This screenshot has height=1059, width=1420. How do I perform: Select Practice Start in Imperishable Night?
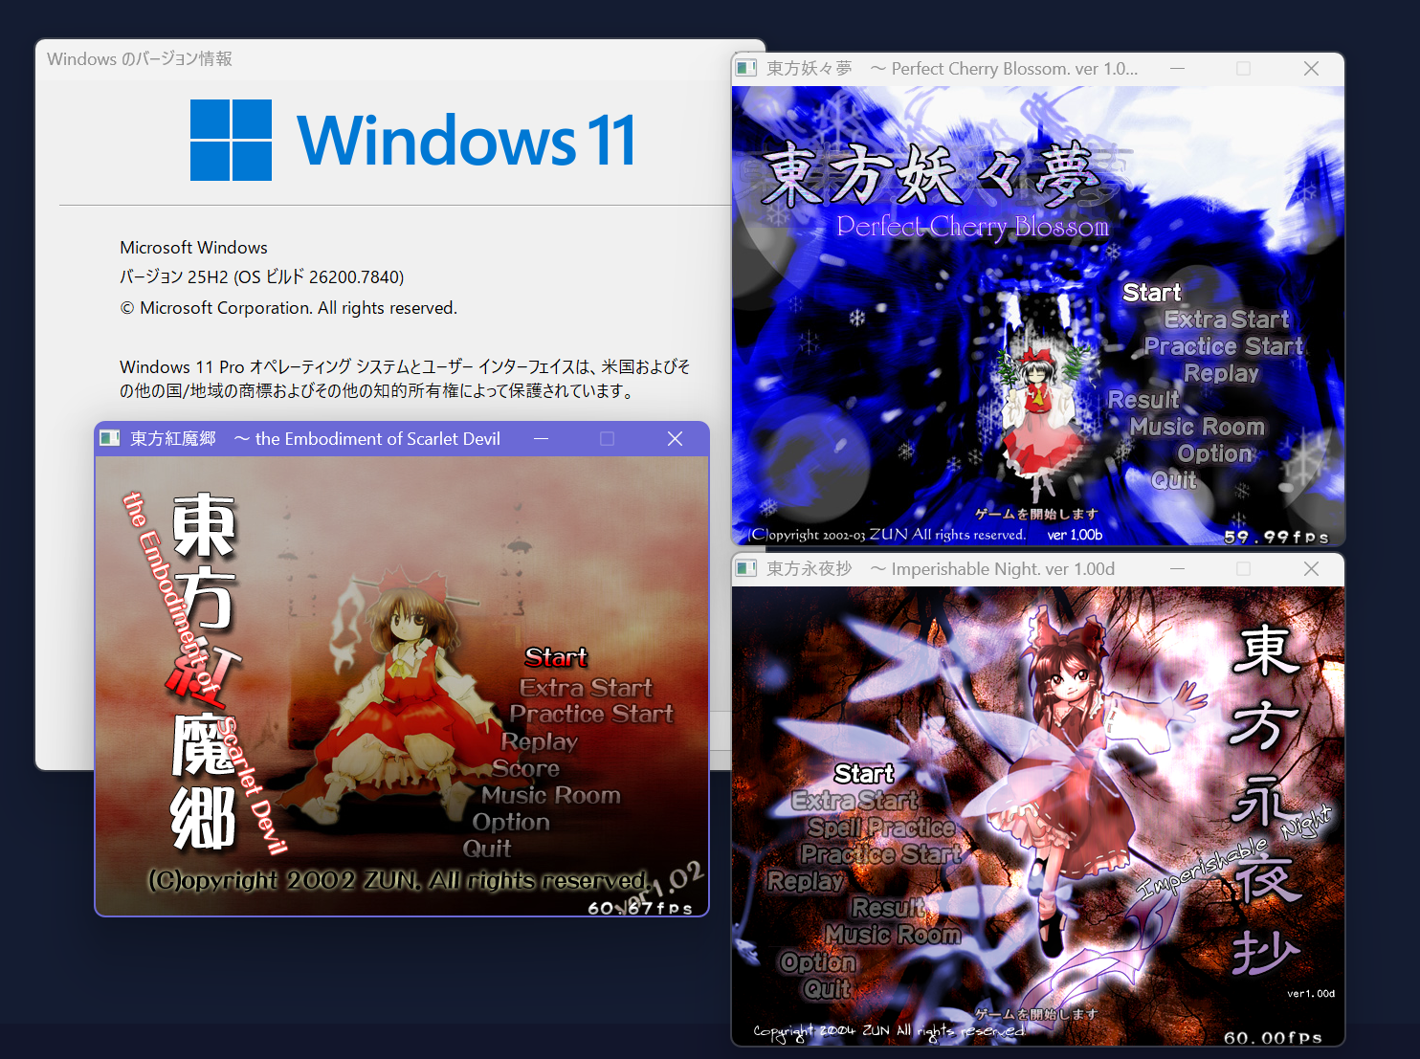[880, 854]
